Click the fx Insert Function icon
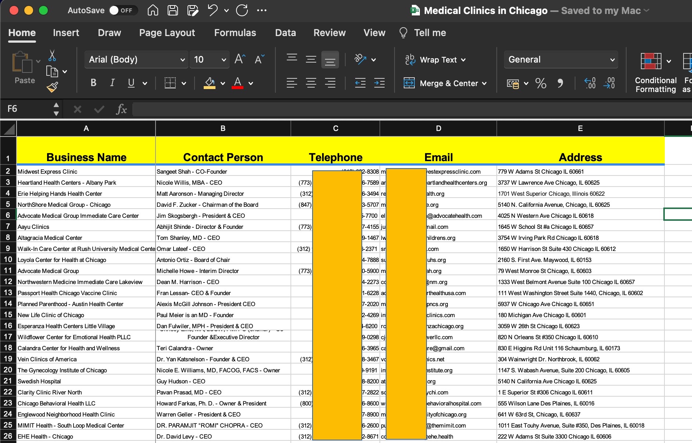 pyautogui.click(x=121, y=109)
